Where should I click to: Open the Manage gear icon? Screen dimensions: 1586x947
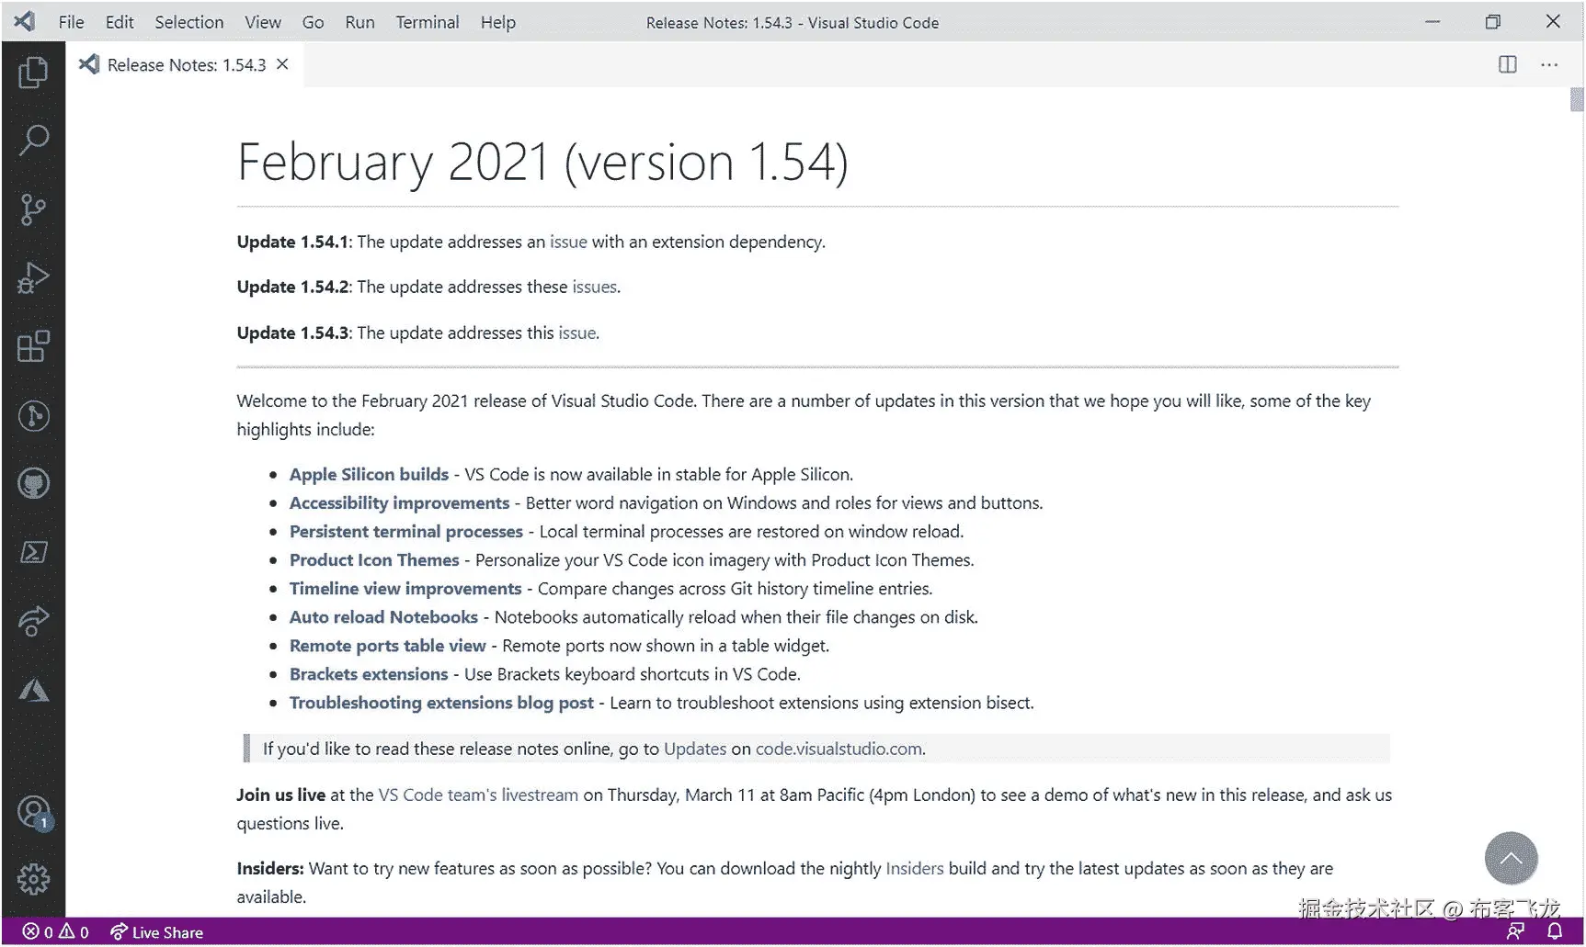[x=33, y=879]
